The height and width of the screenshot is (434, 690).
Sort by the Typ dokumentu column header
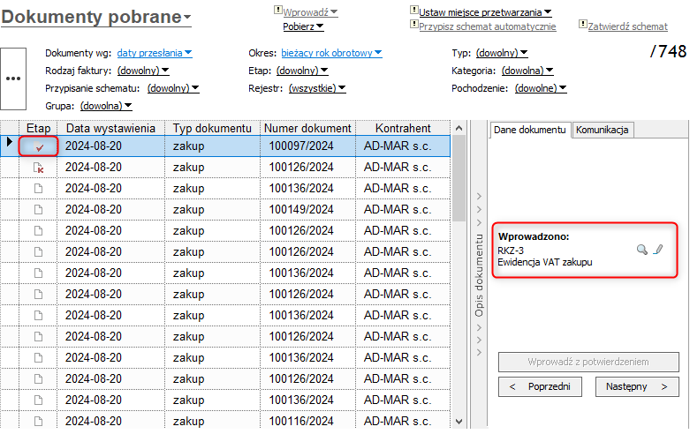coord(213,128)
